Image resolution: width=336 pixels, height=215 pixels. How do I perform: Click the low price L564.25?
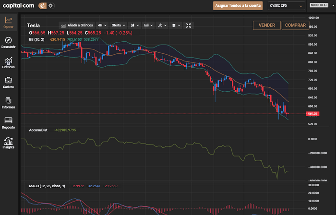(x=74, y=33)
